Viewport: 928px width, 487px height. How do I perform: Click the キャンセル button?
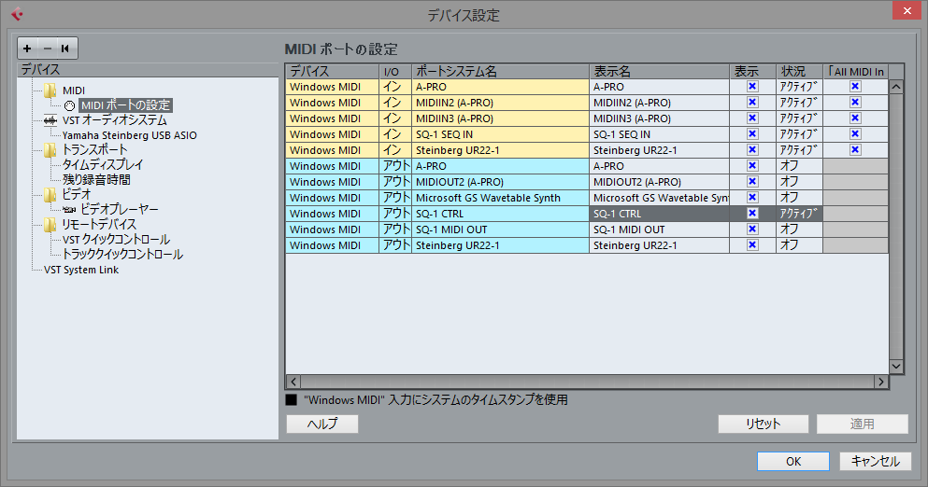point(876,462)
